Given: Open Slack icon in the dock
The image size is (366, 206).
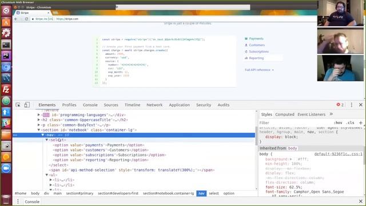Looking at the screenshot, I should coord(6,123).
